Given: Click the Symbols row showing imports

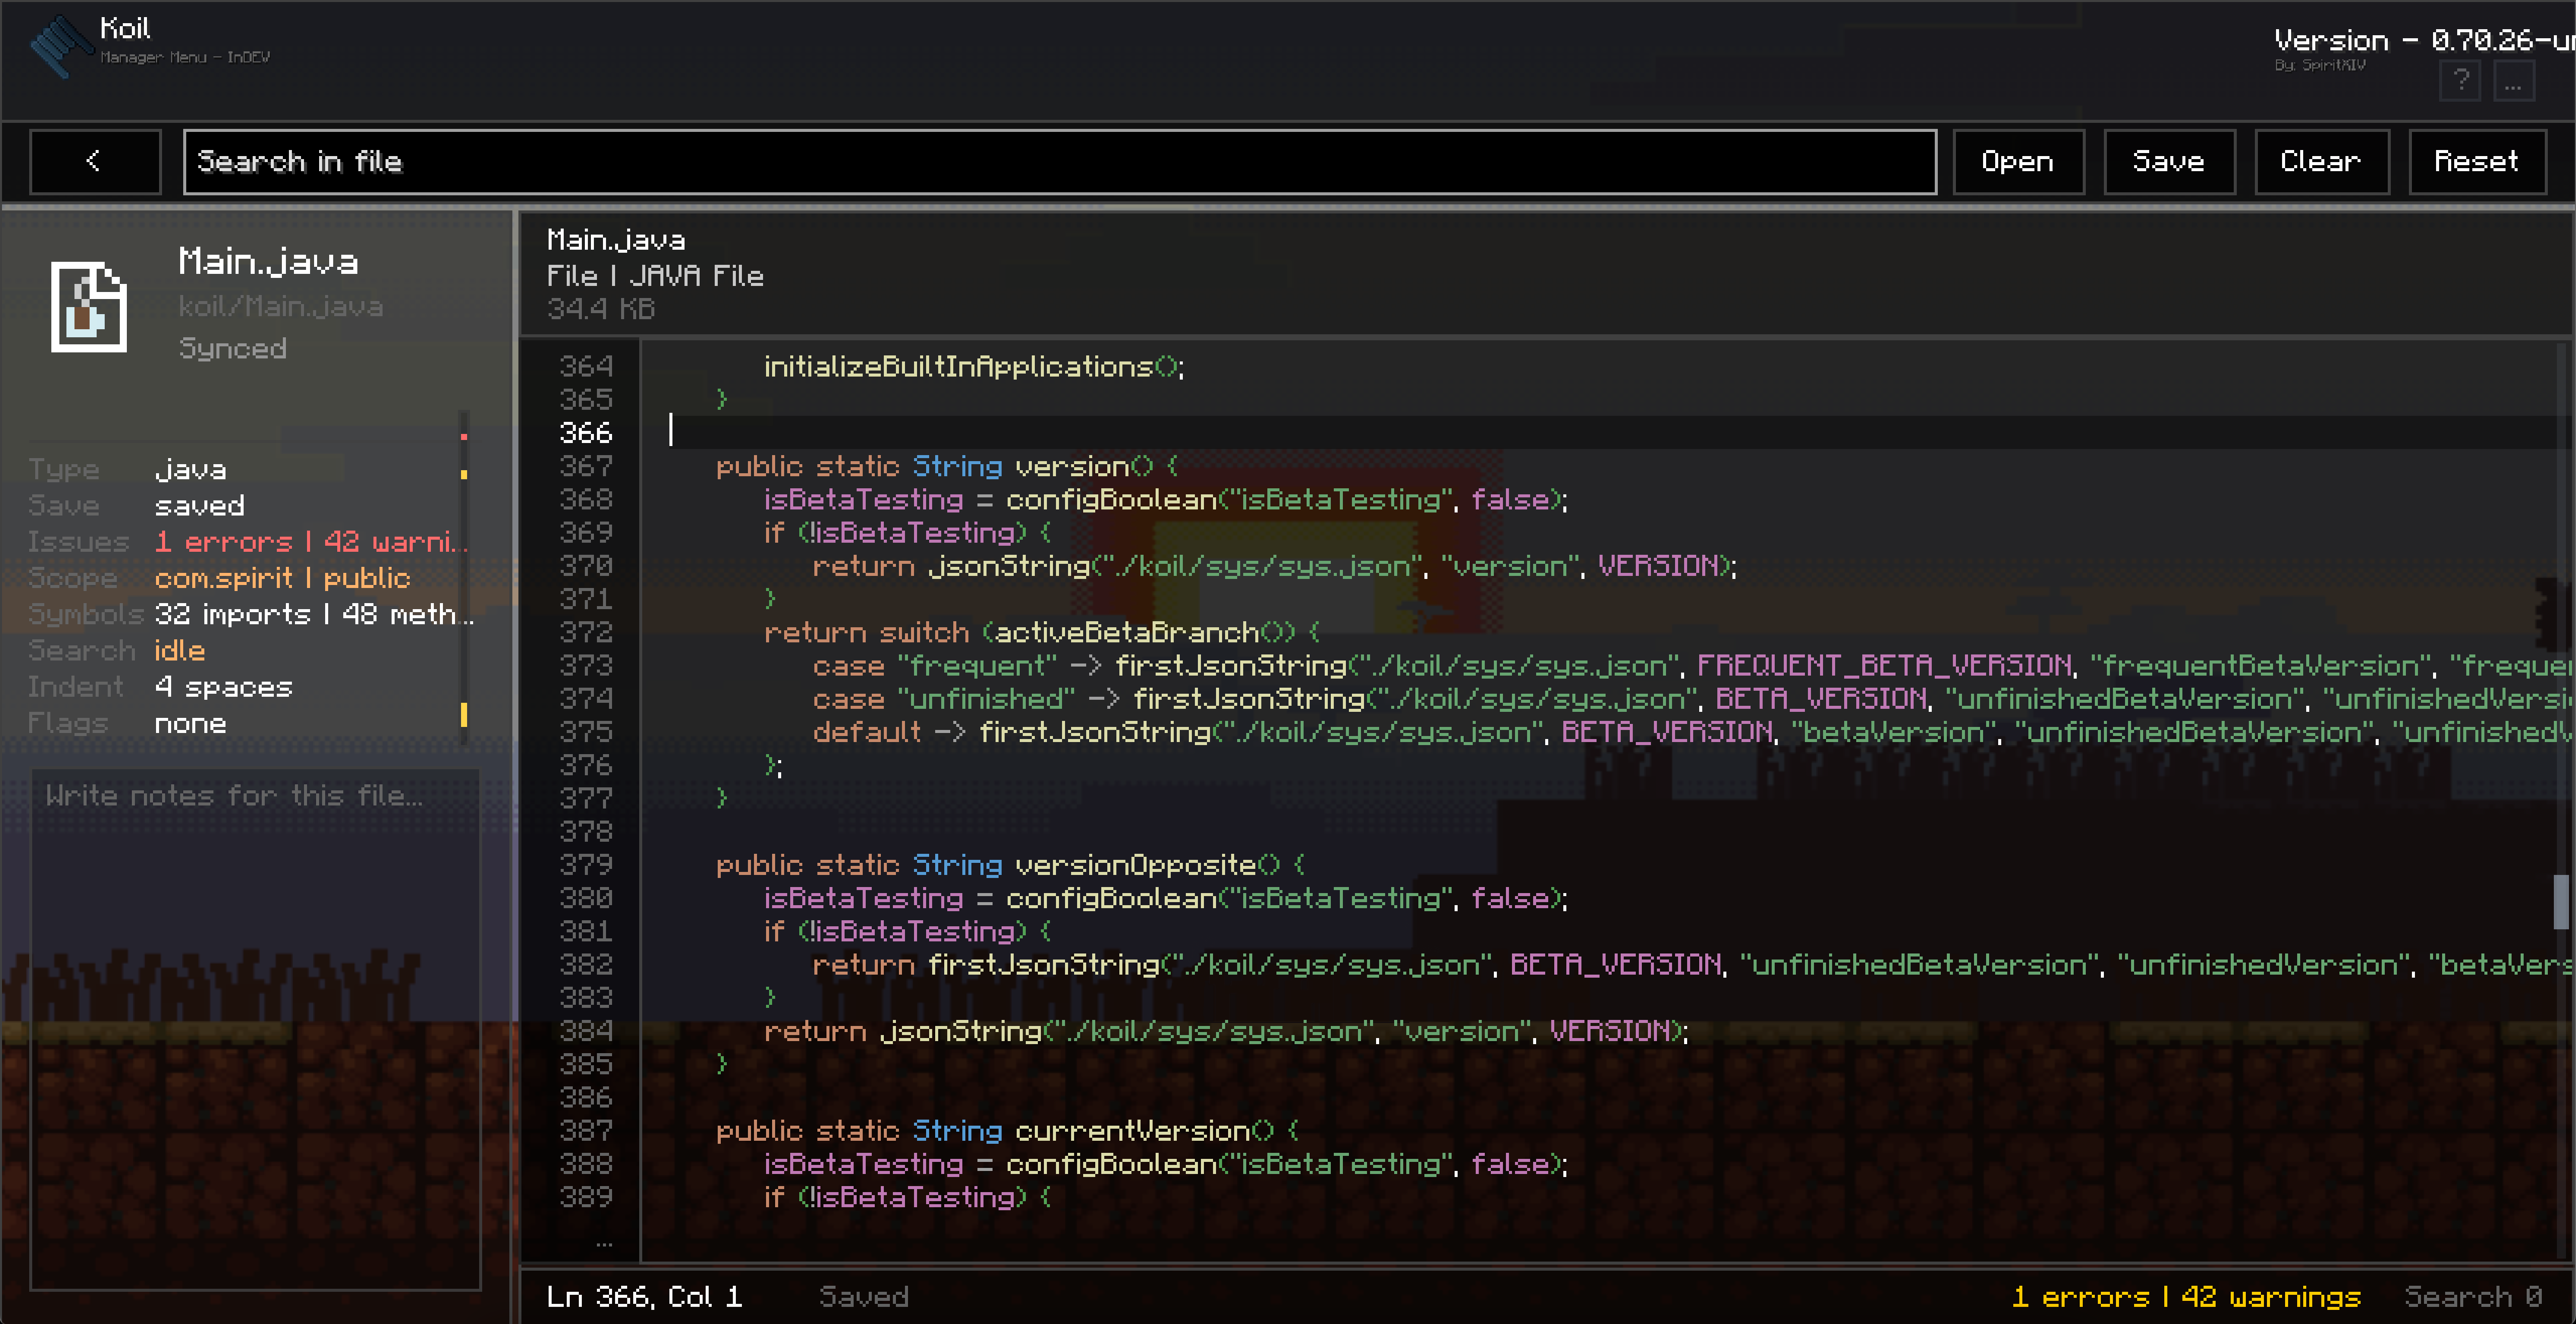Looking at the screenshot, I should pos(250,614).
